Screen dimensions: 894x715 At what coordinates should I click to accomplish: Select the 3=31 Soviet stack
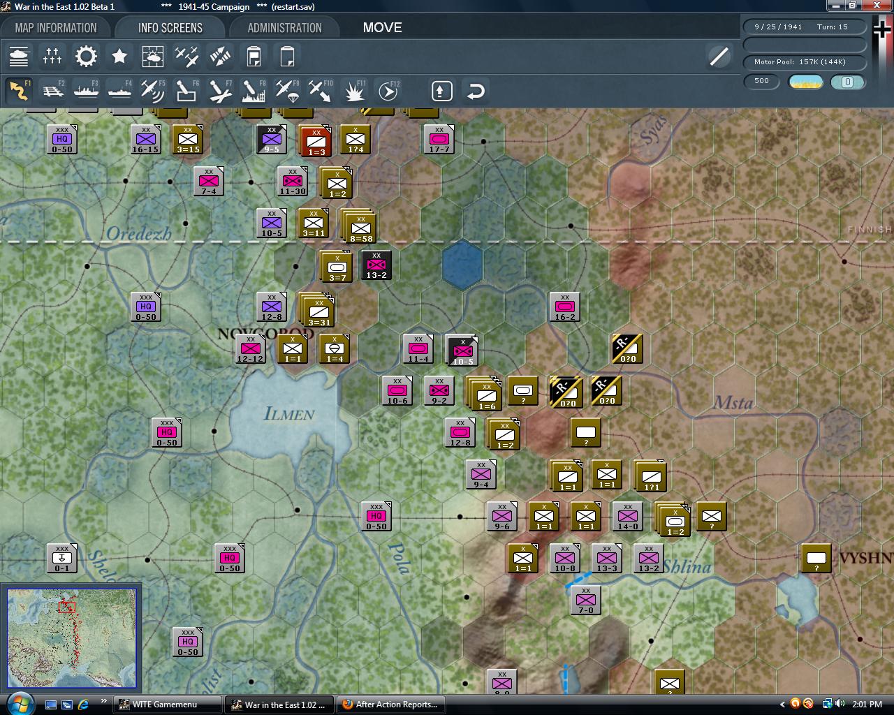point(318,311)
